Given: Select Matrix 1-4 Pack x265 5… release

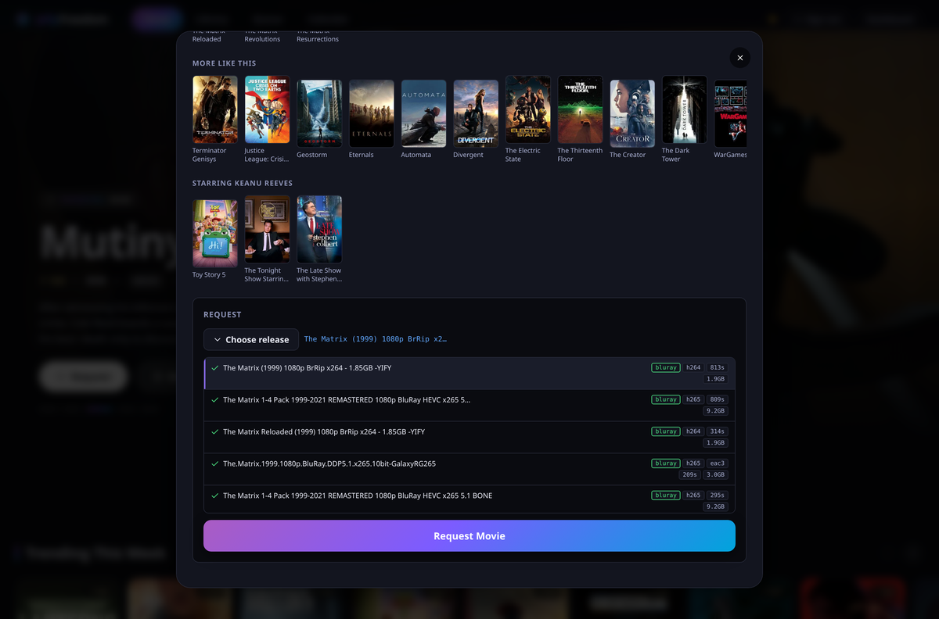Looking at the screenshot, I should [469, 406].
